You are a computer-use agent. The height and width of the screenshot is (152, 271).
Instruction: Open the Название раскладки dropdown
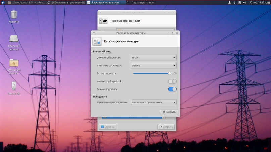[x=153, y=66]
